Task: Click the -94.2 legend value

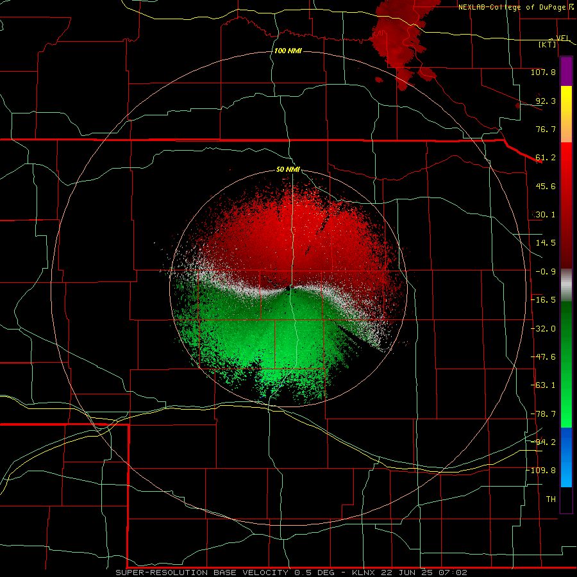Action: [543, 442]
